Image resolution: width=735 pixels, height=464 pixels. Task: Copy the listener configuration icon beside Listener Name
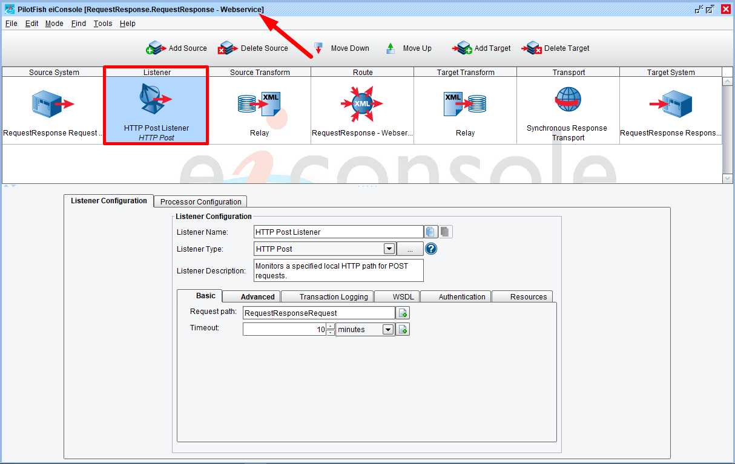[431, 232]
